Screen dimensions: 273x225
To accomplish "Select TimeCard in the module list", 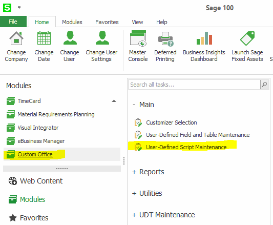I will tap(29, 101).
